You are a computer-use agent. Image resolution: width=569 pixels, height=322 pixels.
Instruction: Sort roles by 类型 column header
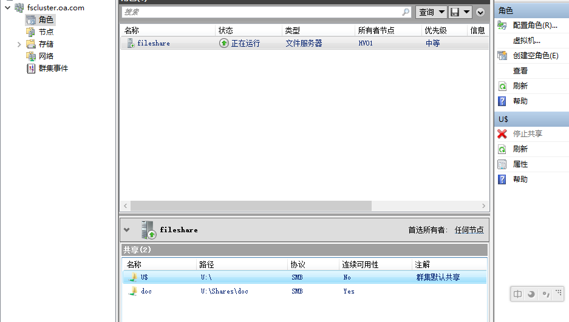pos(292,30)
